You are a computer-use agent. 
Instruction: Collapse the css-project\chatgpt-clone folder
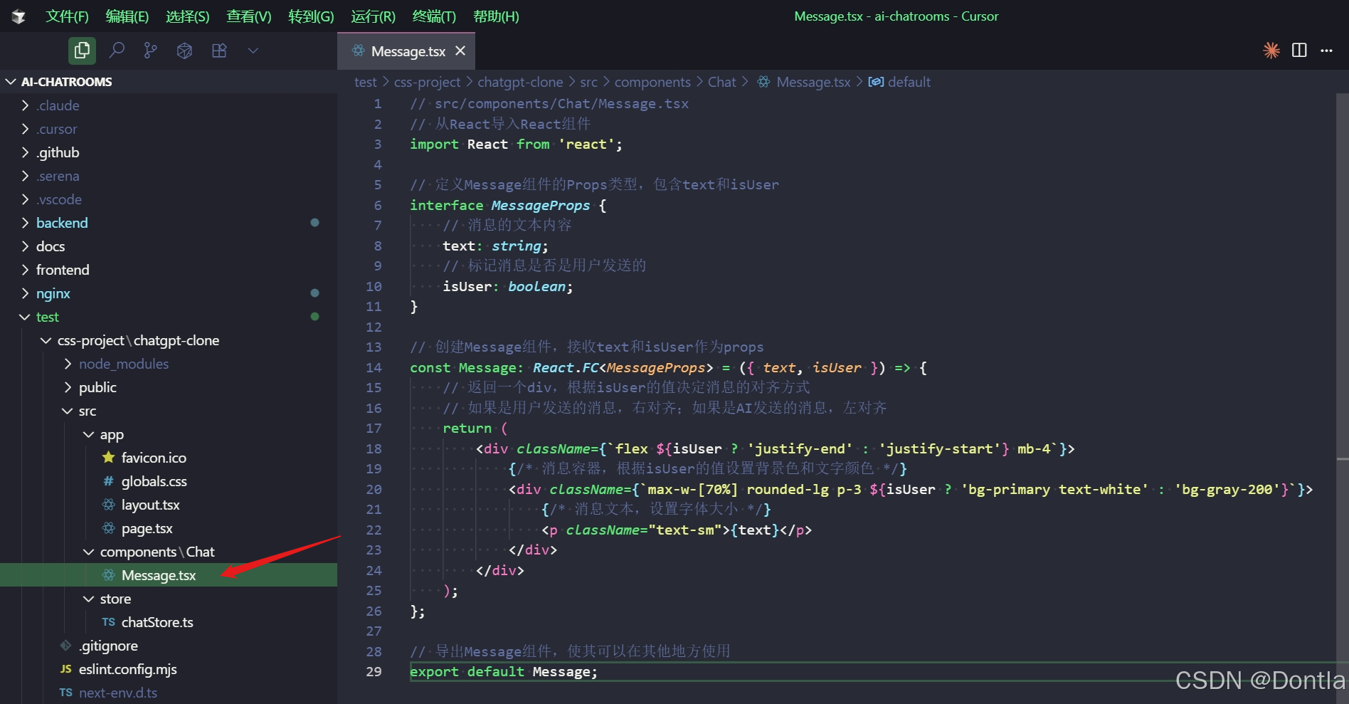click(x=169, y=340)
